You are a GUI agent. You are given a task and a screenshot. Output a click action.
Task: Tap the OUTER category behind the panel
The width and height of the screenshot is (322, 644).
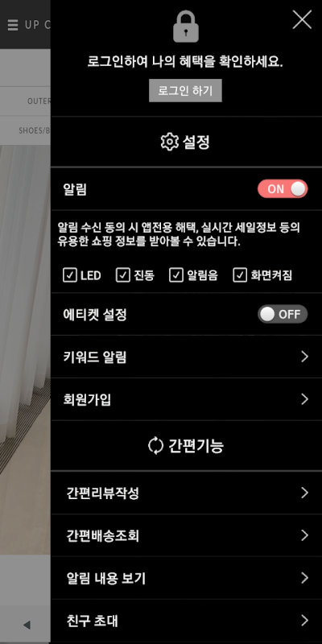point(39,101)
